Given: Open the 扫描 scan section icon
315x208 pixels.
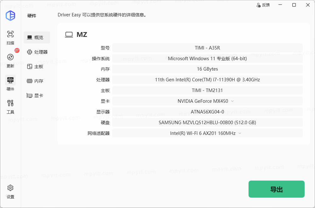Looking at the screenshot, I should tap(10, 34).
